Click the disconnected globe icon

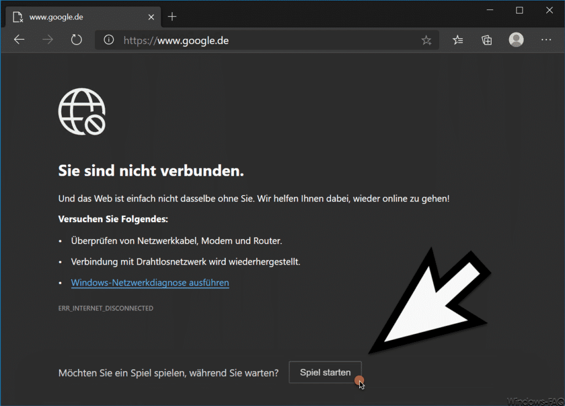82,112
